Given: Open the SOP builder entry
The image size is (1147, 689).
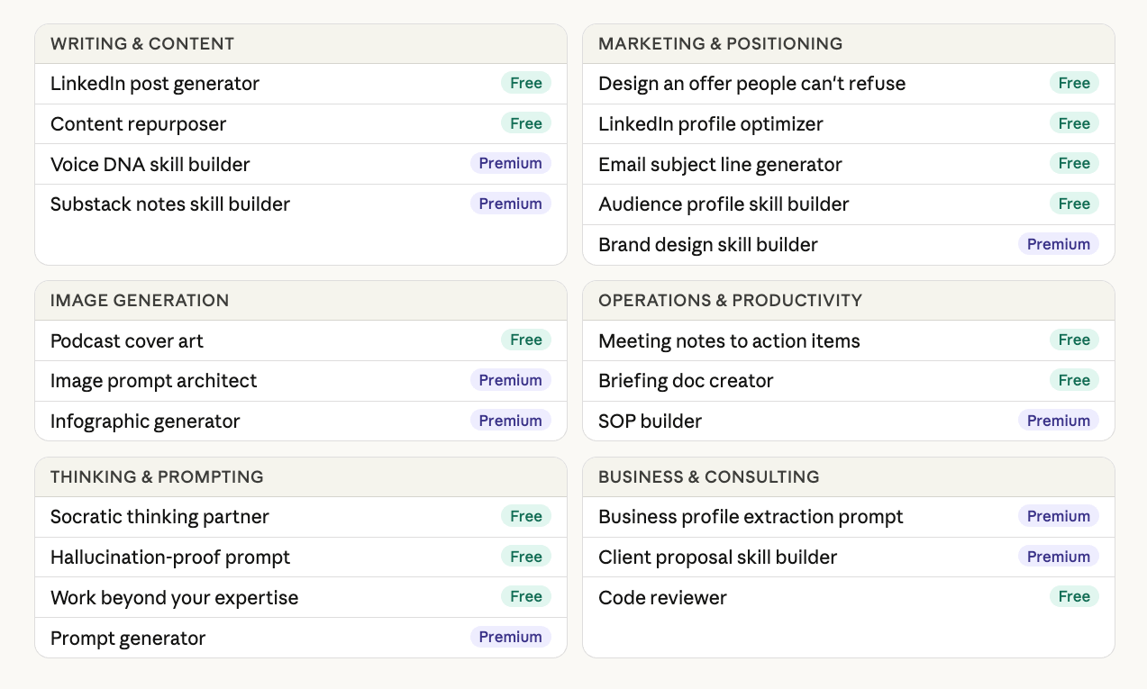Looking at the screenshot, I should tap(849, 421).
